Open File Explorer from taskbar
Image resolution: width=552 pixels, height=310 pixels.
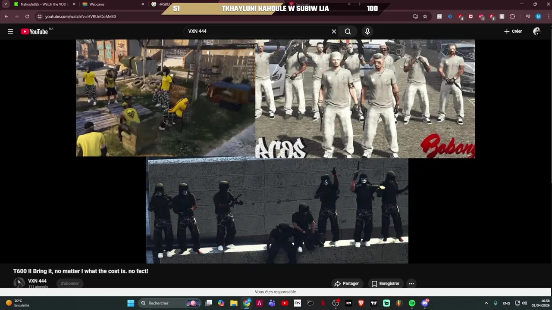tap(234, 303)
